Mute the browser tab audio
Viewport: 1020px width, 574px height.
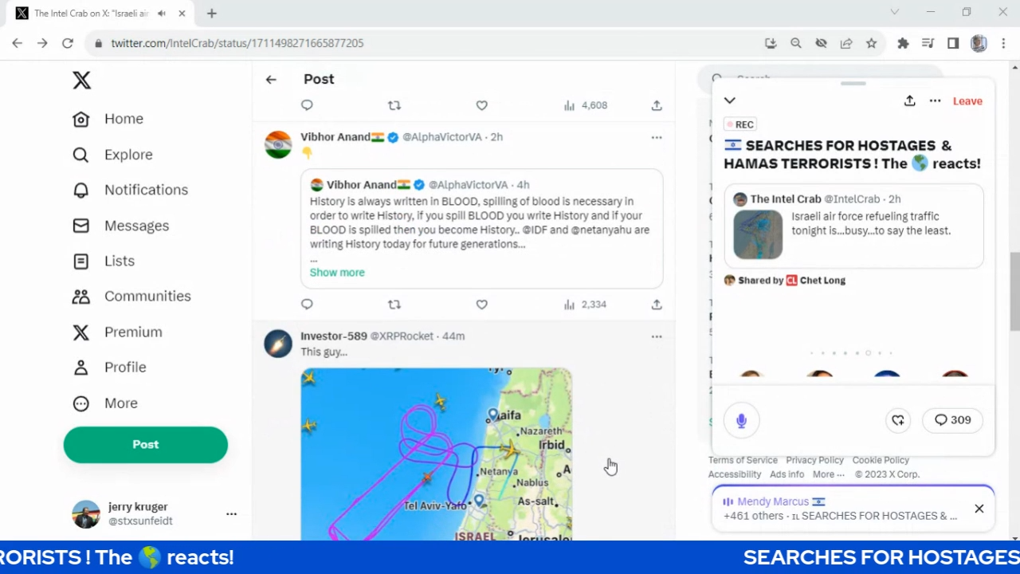(162, 14)
